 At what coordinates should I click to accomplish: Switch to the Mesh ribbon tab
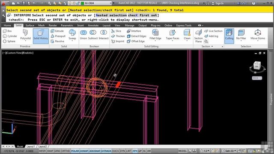pyautogui.click(x=42, y=25)
